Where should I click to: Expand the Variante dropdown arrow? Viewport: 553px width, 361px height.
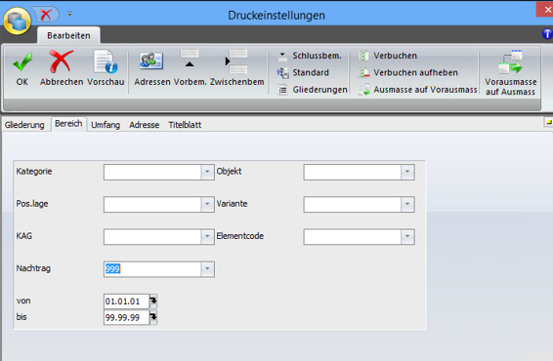coord(407,204)
